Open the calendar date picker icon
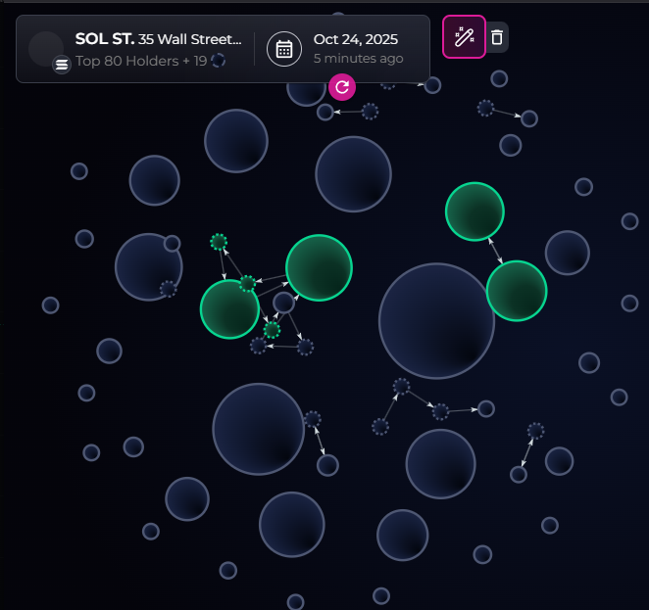Screen dimensions: 649x610 (x=284, y=49)
